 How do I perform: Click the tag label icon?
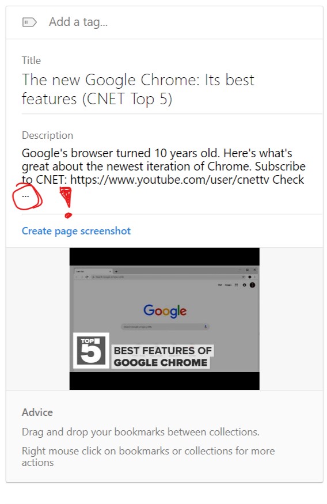pos(29,22)
